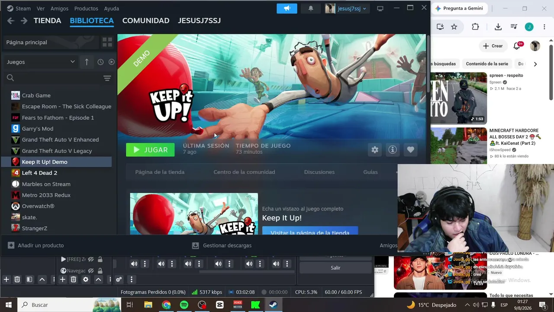
Task: Open the Chrome three-dot menu
Action: (x=544, y=27)
